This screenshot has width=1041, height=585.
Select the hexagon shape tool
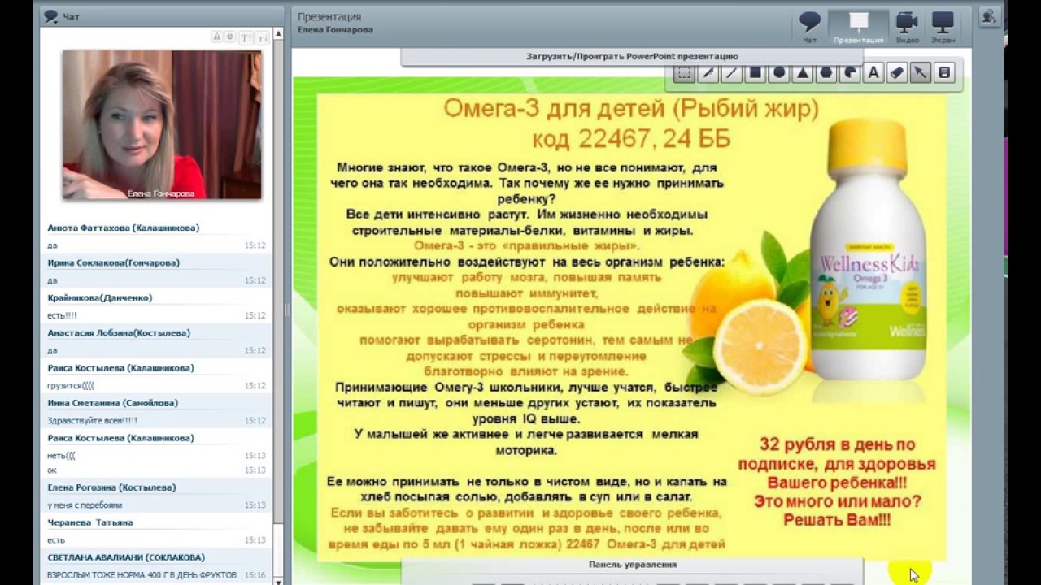click(x=825, y=73)
